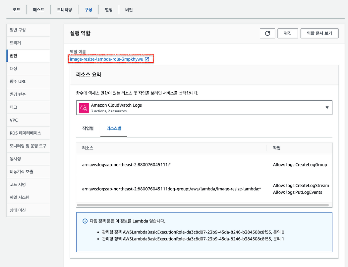Open the 버전 tab
This screenshot has width=348, height=267.
129,10
